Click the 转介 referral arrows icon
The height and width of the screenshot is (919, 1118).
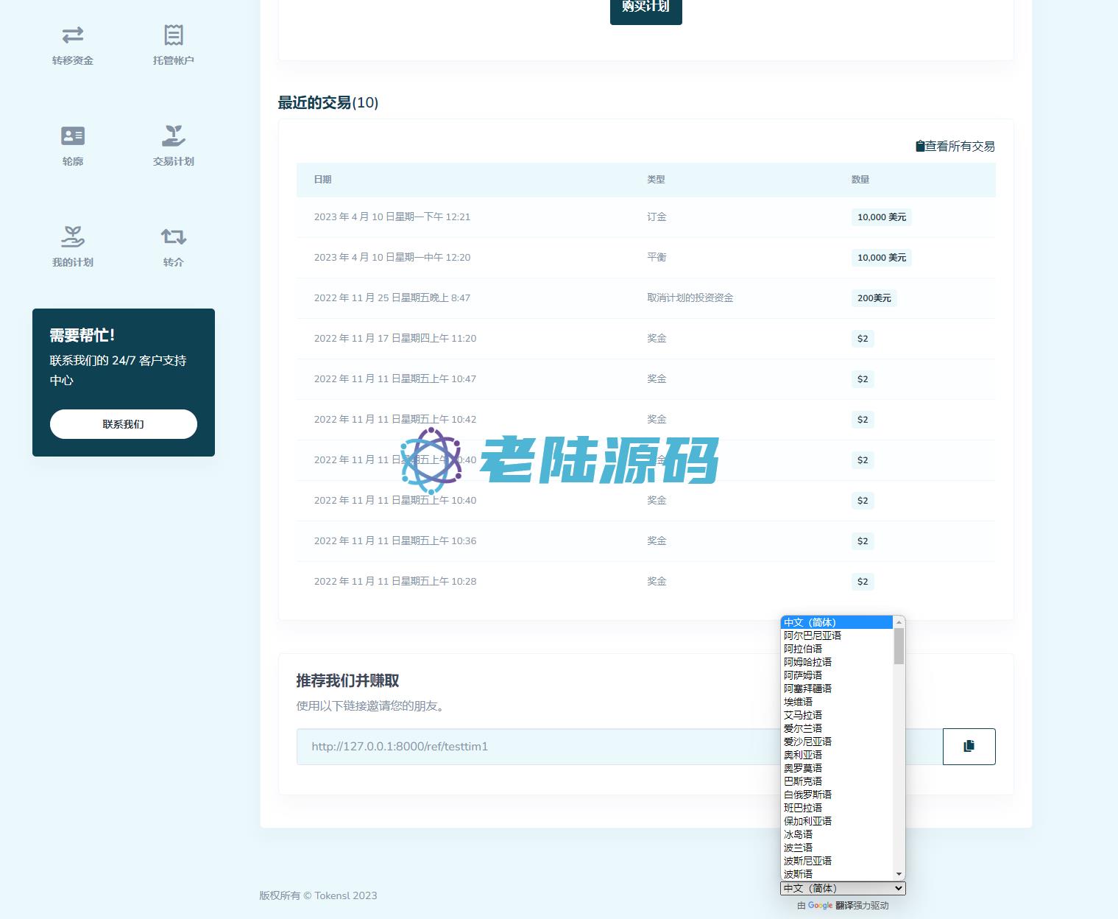tap(174, 237)
